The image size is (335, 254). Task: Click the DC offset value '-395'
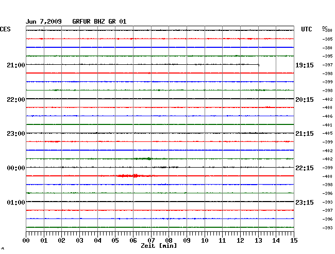click(327, 56)
